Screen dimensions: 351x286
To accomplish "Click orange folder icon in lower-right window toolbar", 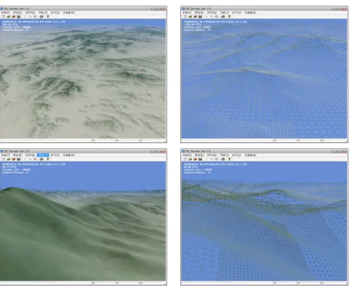I will [x=195, y=159].
